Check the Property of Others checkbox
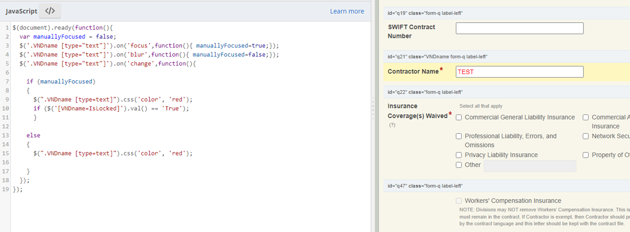 [585, 155]
